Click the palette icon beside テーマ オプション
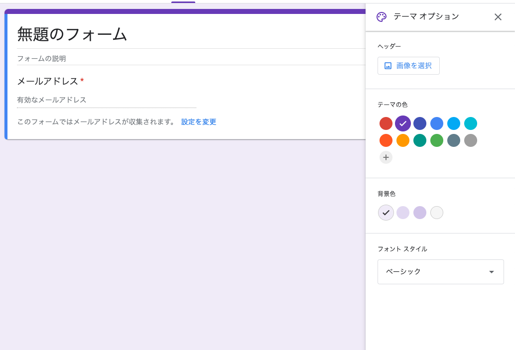The height and width of the screenshot is (350, 515). tap(382, 17)
